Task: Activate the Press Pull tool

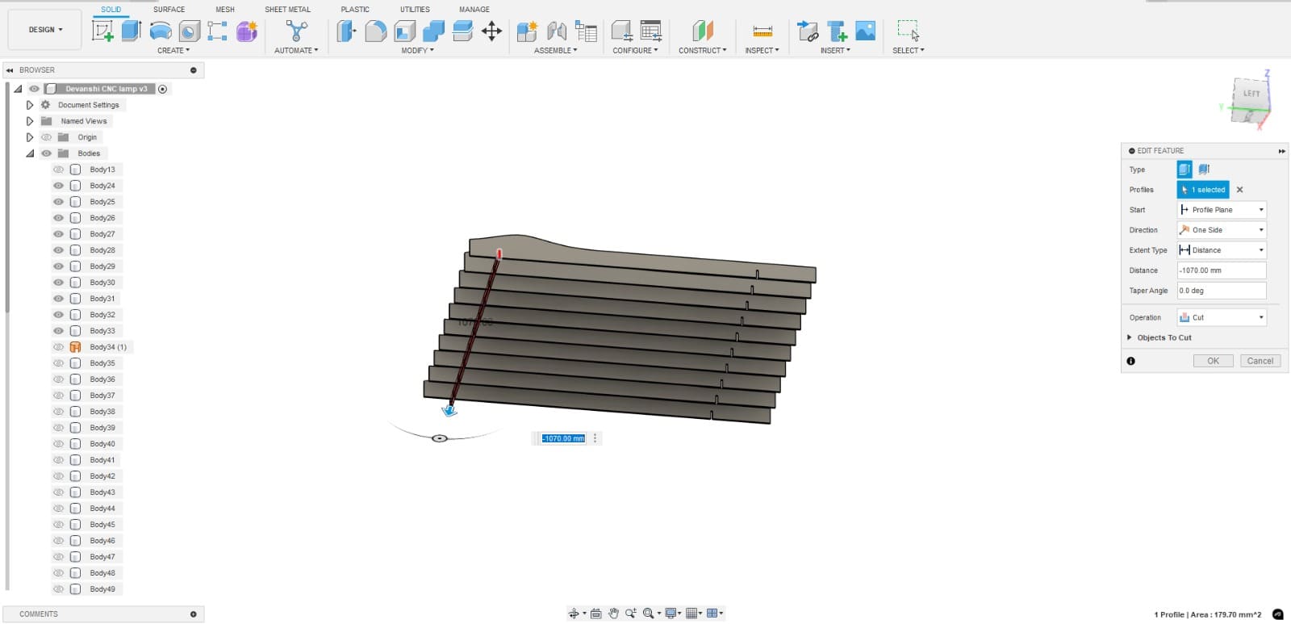Action: 346,31
